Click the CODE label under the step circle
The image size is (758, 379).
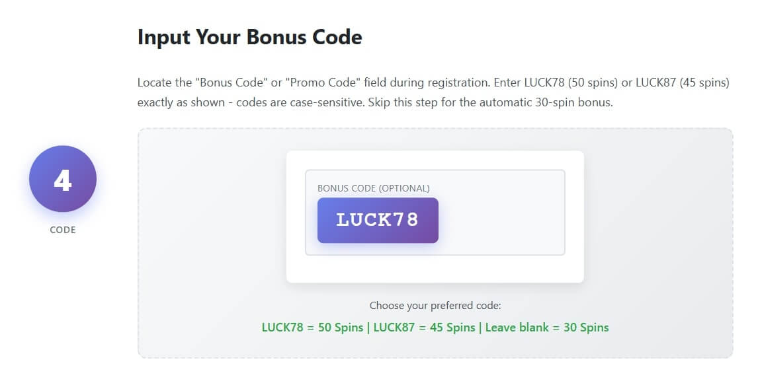click(x=63, y=230)
